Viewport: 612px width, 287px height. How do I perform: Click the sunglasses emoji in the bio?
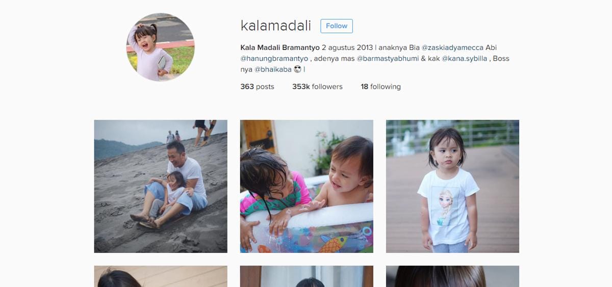pyautogui.click(x=297, y=69)
